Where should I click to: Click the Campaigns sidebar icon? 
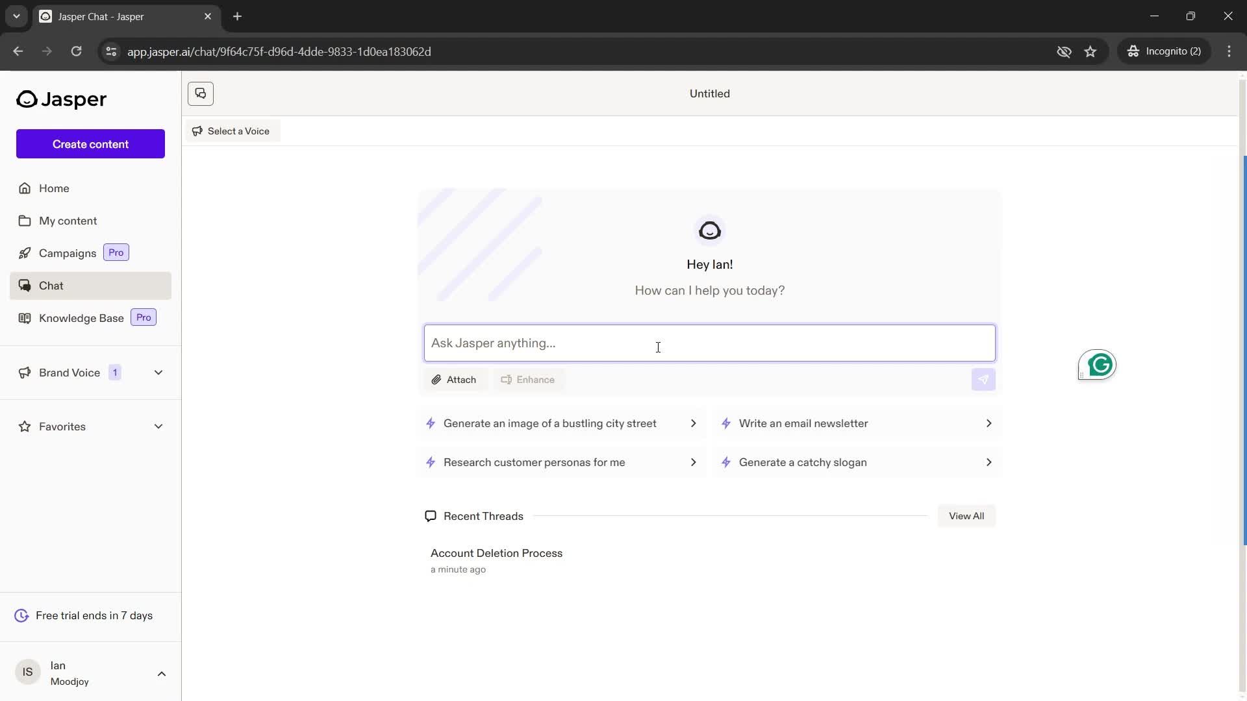(x=23, y=252)
